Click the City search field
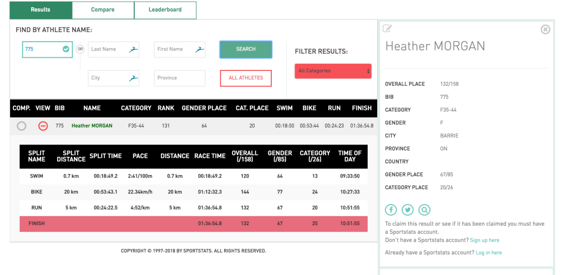Image resolution: width=568 pixels, height=275 pixels. click(x=108, y=78)
